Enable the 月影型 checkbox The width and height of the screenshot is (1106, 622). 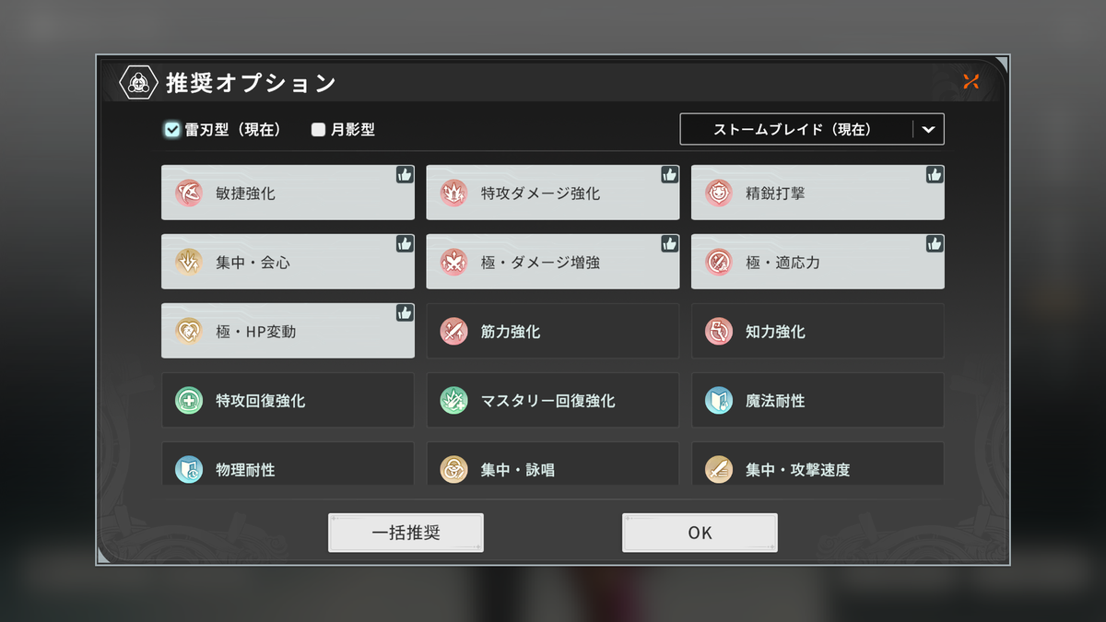[x=318, y=130]
